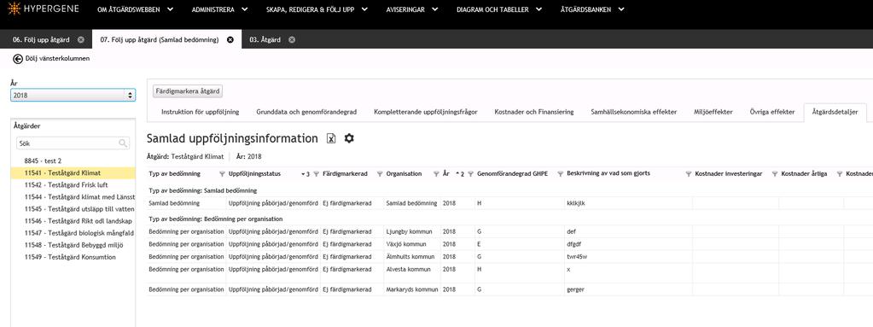
Task: Click the Hypergene logo
Action: [x=44, y=9]
